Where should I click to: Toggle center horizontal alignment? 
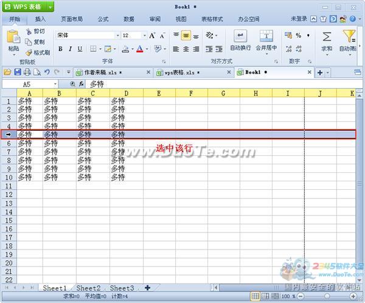click(186, 49)
